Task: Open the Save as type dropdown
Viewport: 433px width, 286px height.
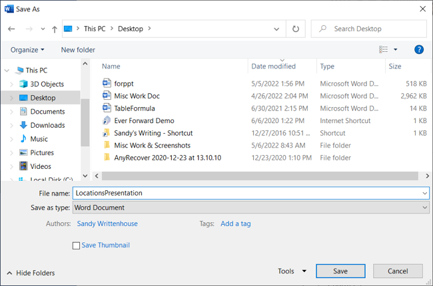Action: tap(252, 208)
